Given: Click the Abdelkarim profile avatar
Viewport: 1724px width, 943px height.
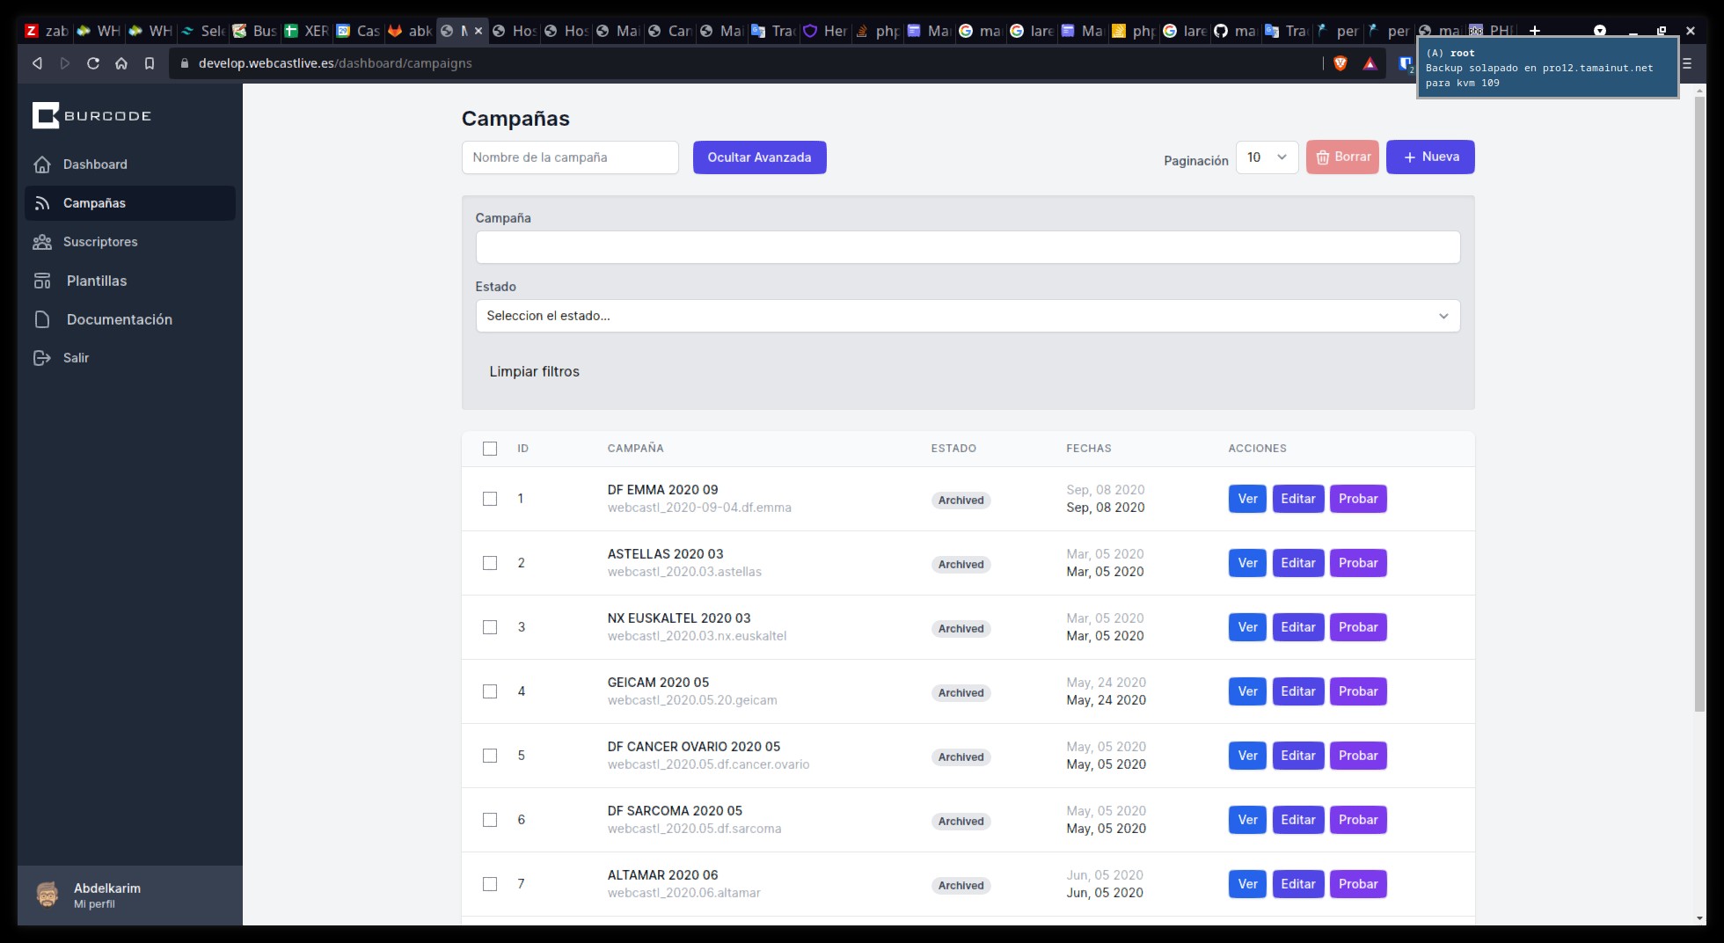Looking at the screenshot, I should point(47,895).
